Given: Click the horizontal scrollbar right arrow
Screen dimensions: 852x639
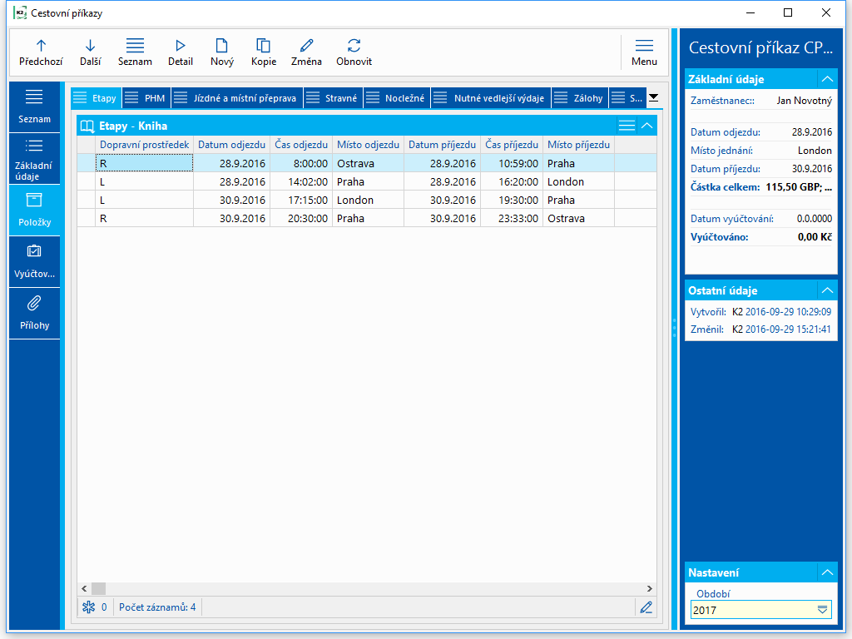Looking at the screenshot, I should coord(649,588).
